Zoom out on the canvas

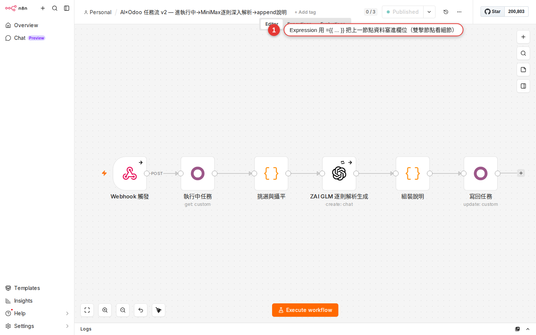click(123, 310)
